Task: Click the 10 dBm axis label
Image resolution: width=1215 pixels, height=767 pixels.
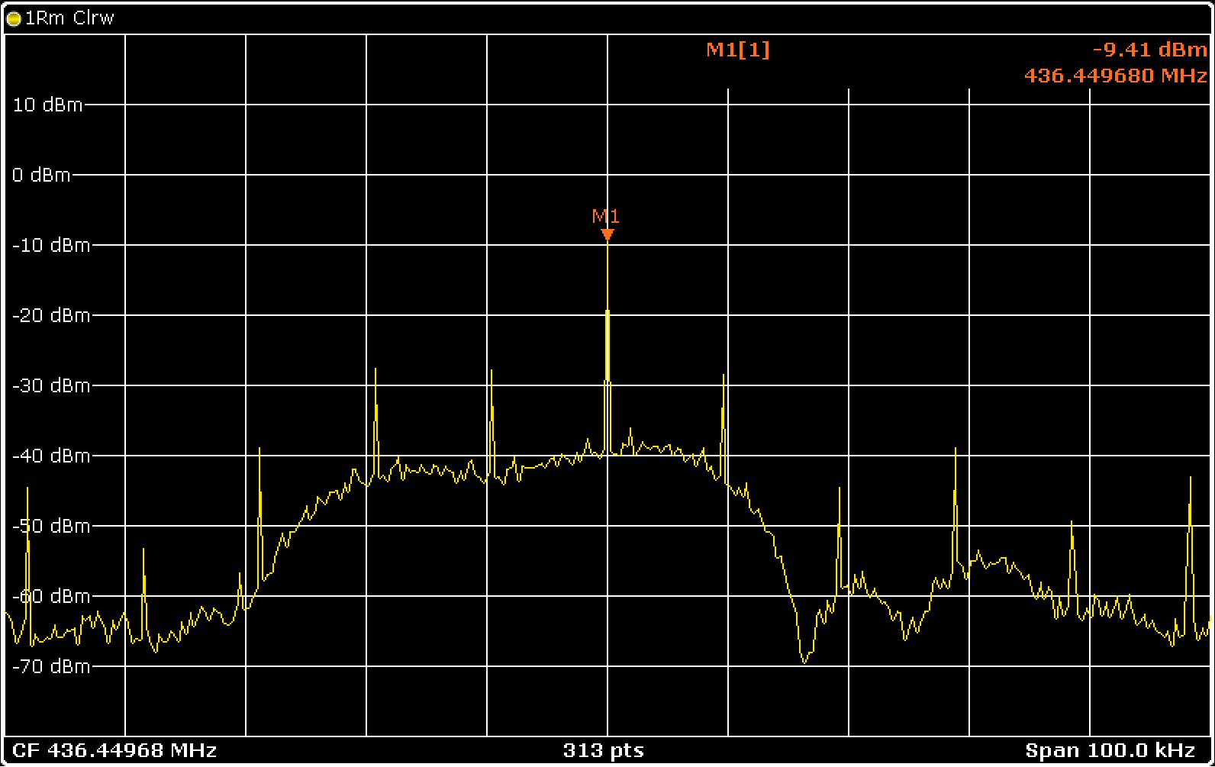Action: pyautogui.click(x=47, y=105)
